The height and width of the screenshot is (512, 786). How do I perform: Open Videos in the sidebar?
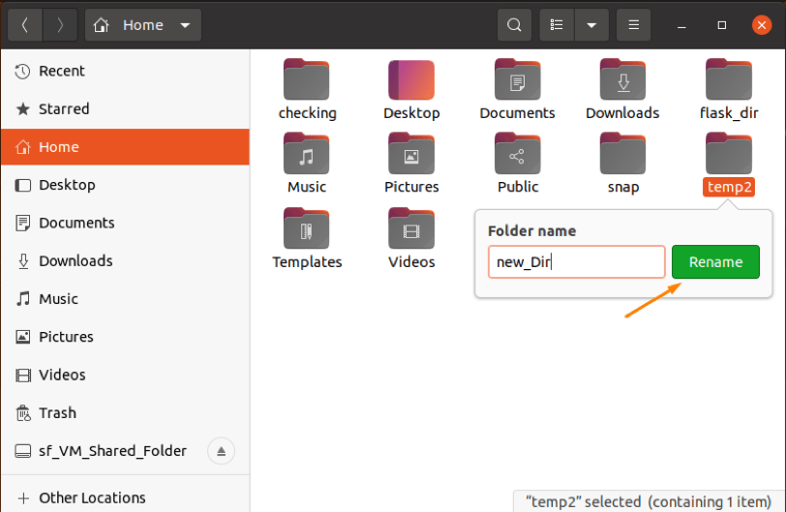pos(125,375)
